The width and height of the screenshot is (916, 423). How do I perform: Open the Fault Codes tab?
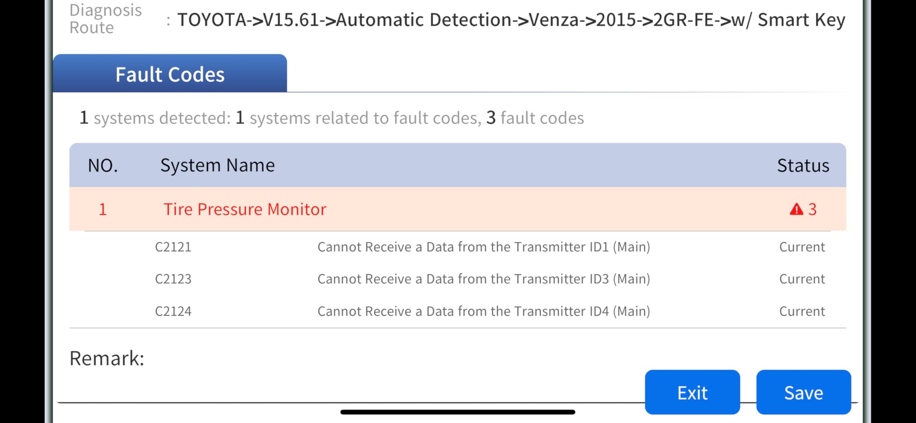tap(170, 74)
